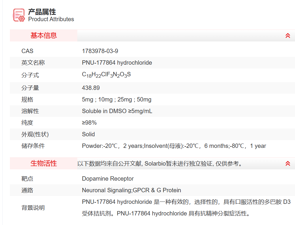
Task: Click the 分子式 formula value
Action: pyautogui.click(x=106, y=75)
